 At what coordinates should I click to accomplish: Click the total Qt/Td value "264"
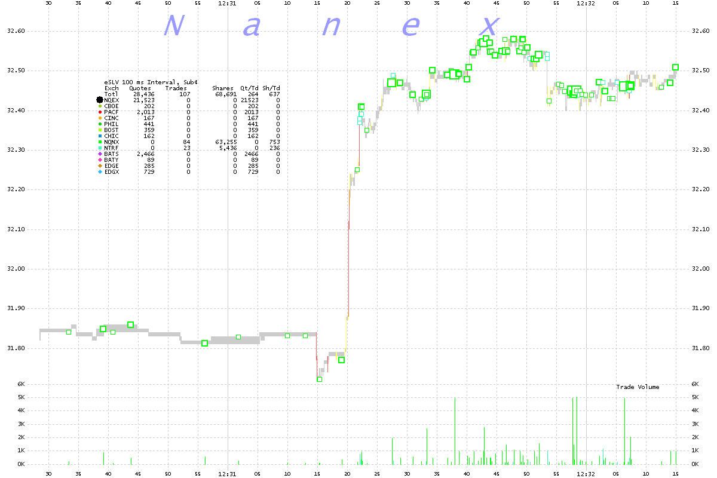click(253, 94)
